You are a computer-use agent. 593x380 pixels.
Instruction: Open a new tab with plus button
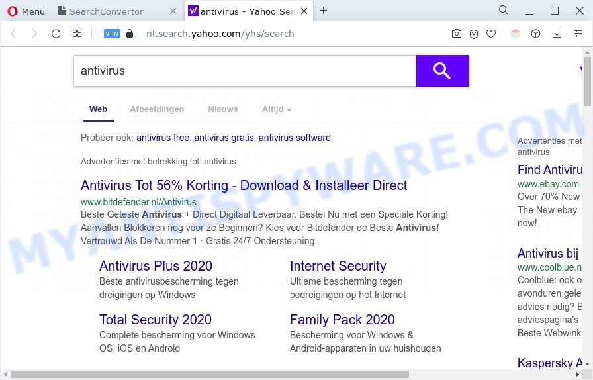[323, 11]
